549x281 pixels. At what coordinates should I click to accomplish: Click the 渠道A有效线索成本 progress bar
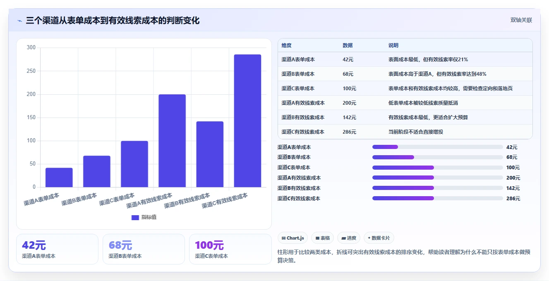[437, 178]
